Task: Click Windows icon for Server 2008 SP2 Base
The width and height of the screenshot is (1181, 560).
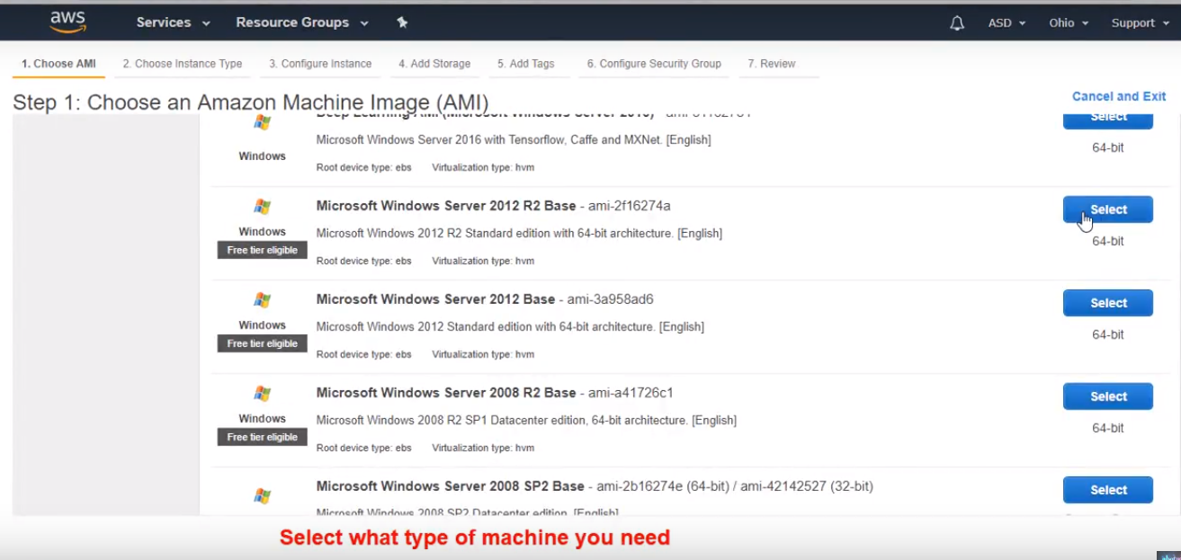Action: tap(262, 496)
